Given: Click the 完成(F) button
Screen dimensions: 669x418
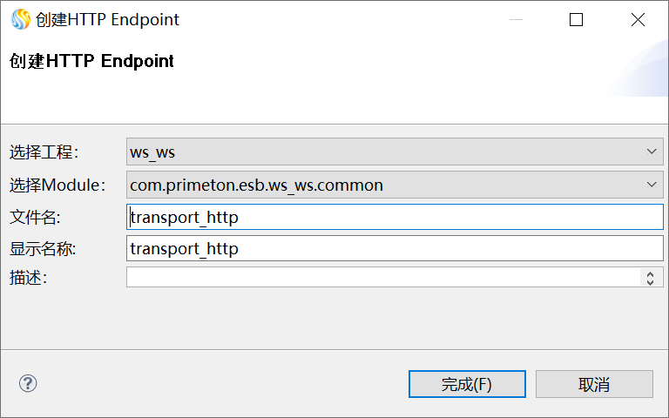Looking at the screenshot, I should pyautogui.click(x=467, y=384).
